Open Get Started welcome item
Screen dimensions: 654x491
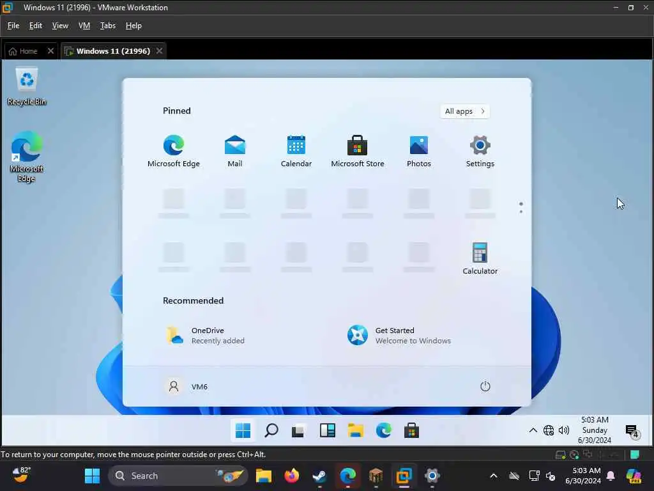[399, 335]
